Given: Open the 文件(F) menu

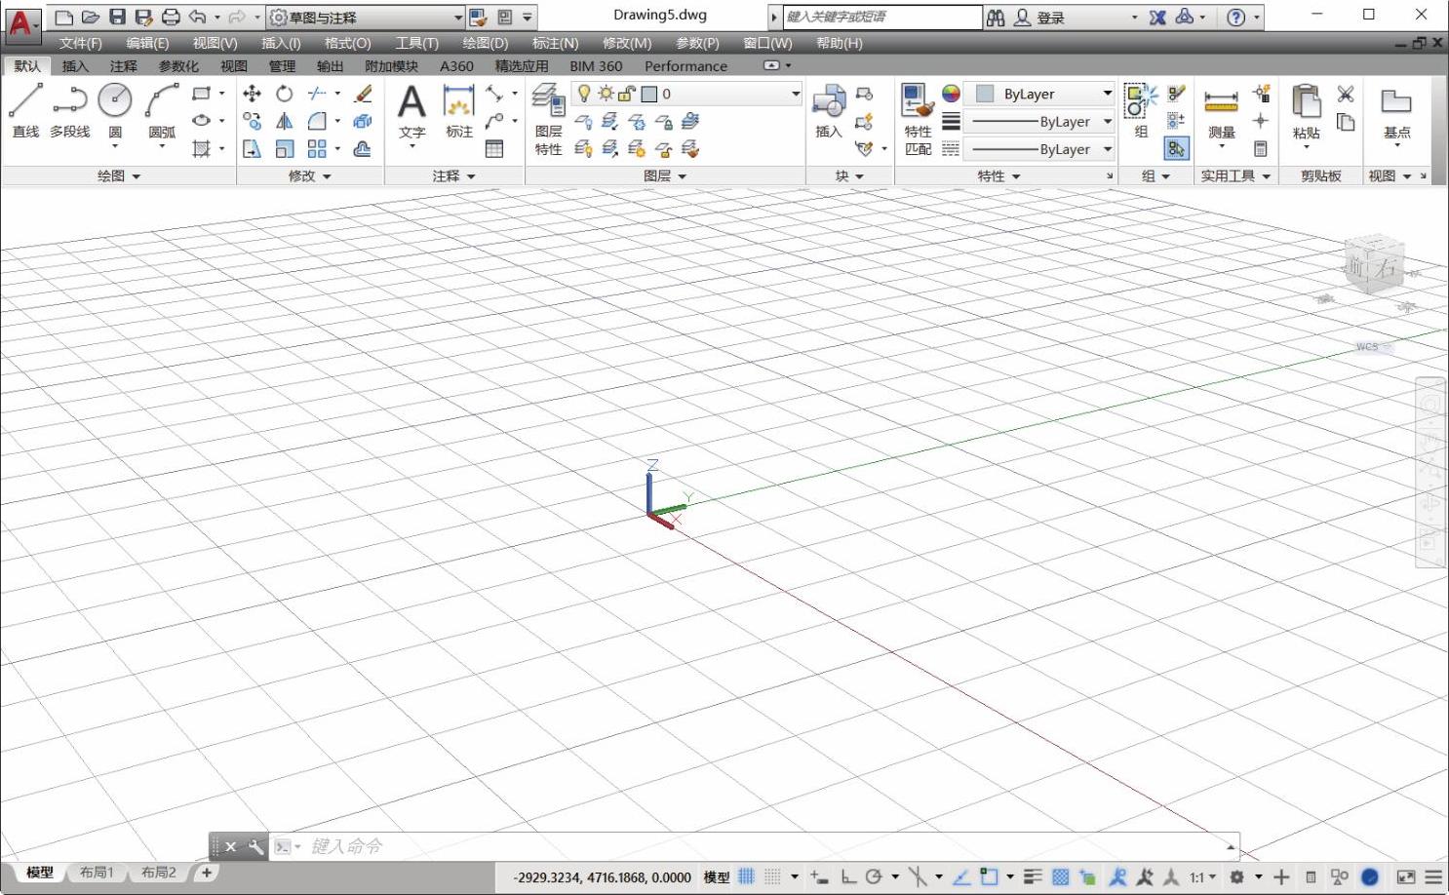Looking at the screenshot, I should click(80, 43).
